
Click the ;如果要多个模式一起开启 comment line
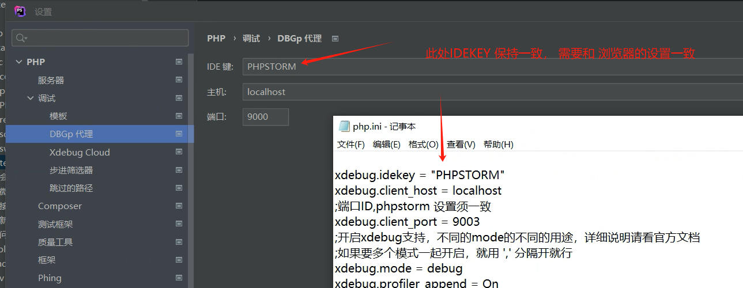(x=454, y=253)
